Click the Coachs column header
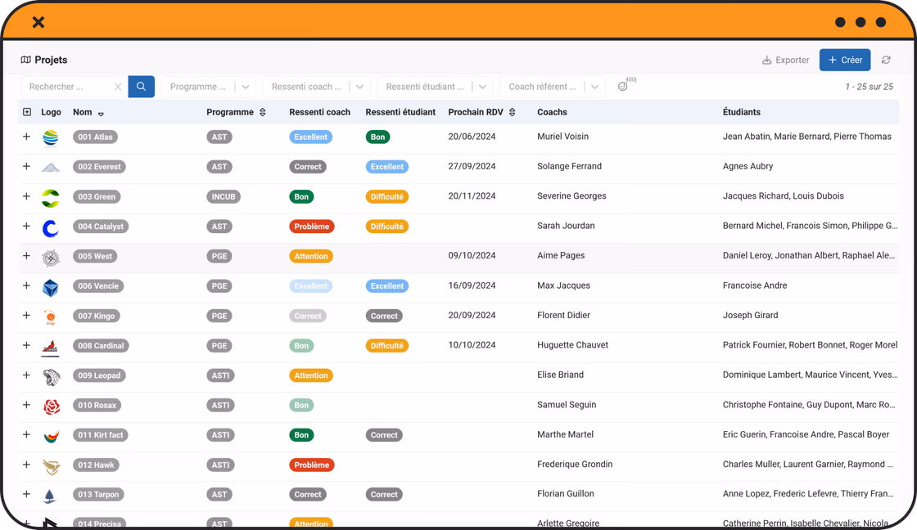The height and width of the screenshot is (530, 917). point(552,112)
